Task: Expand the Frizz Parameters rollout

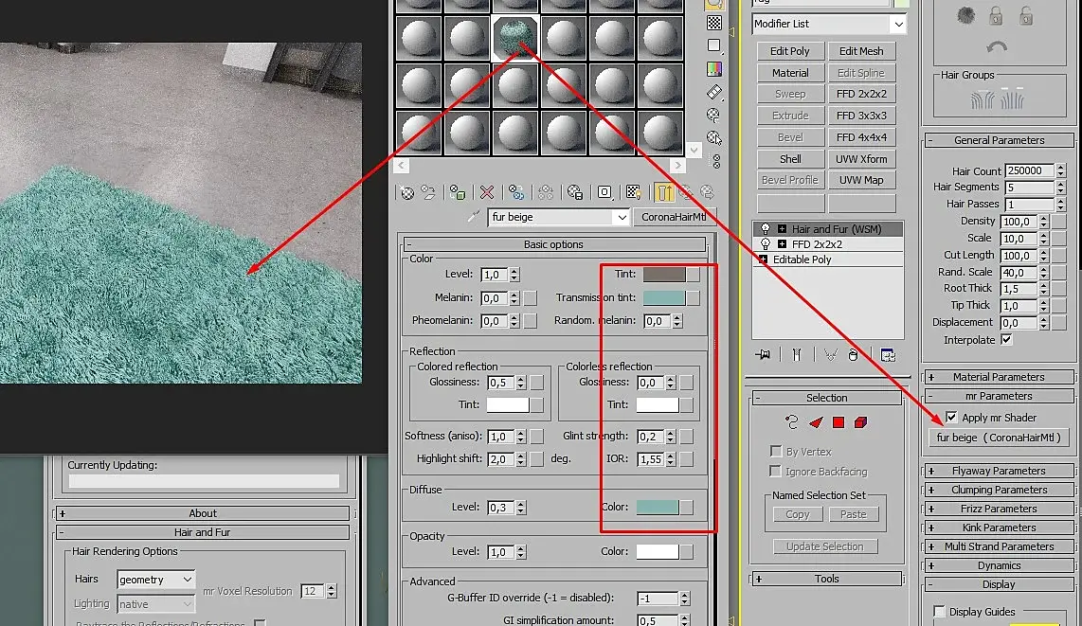Action: point(999,509)
